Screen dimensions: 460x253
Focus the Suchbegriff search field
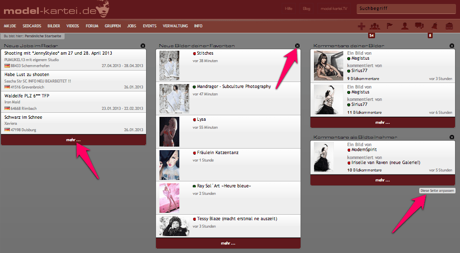(406, 8)
